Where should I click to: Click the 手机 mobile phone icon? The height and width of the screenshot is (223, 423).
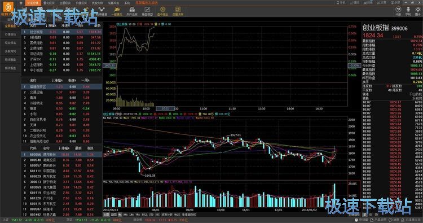[x=341, y=2]
